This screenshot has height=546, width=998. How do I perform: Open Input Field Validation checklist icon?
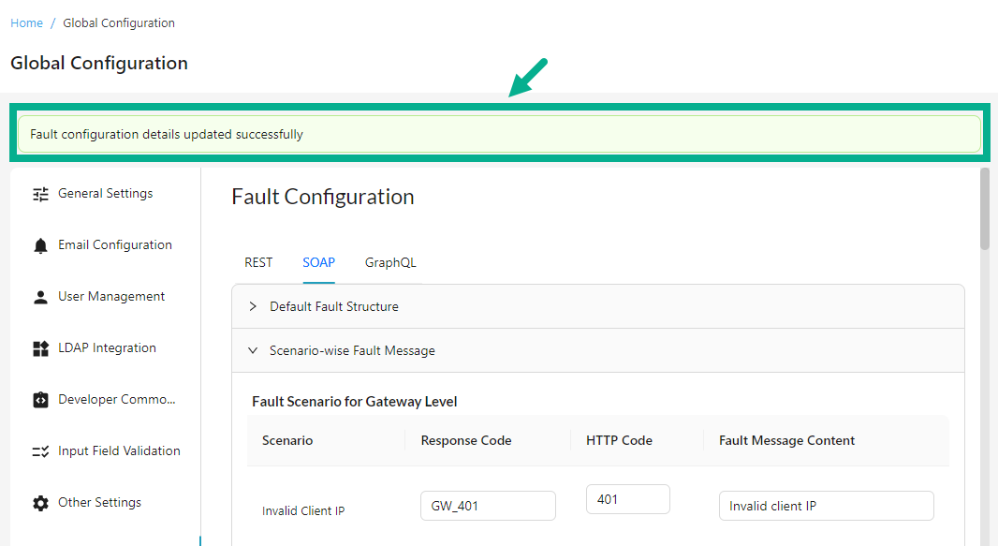click(x=39, y=450)
